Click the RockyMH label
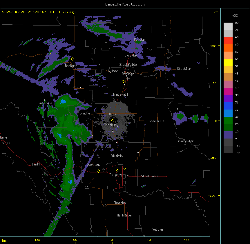Viewport: 250px width, 244px height. point(71,66)
